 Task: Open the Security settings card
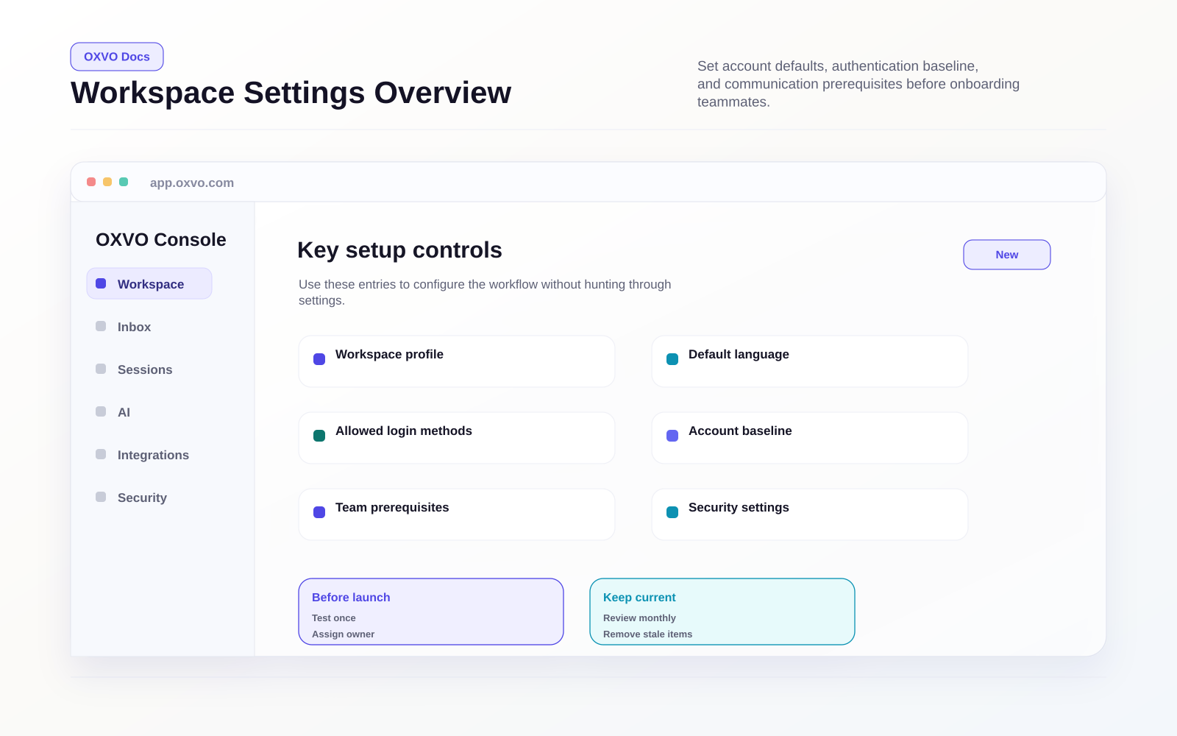pyautogui.click(x=810, y=514)
